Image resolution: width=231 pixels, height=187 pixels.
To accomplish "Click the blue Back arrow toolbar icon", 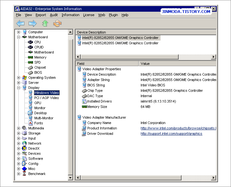I will point(20,23).
